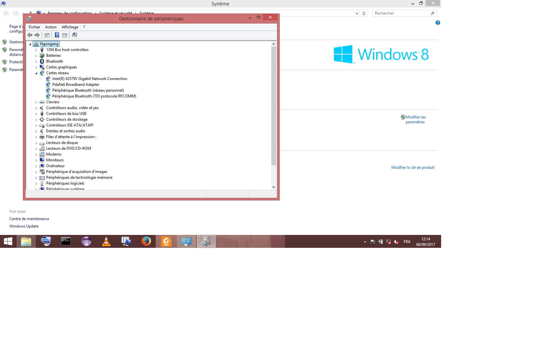The height and width of the screenshot is (344, 558).
Task: Click the volume icon in system tray
Action: [x=396, y=242]
